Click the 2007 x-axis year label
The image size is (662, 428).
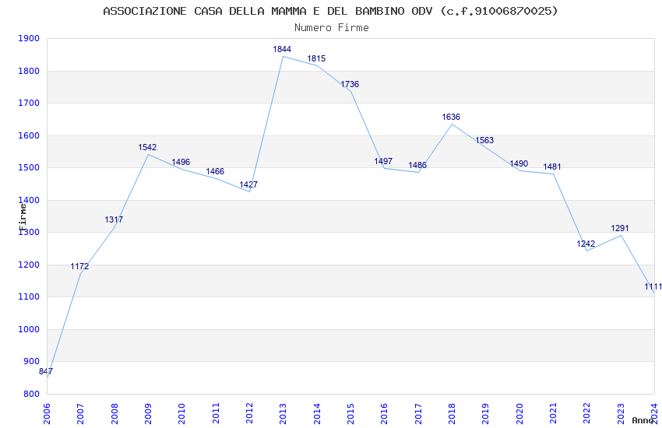click(80, 414)
